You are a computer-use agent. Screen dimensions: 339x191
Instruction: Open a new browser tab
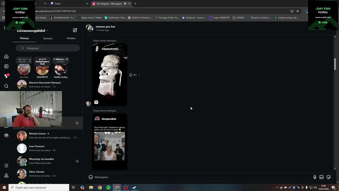136,3
